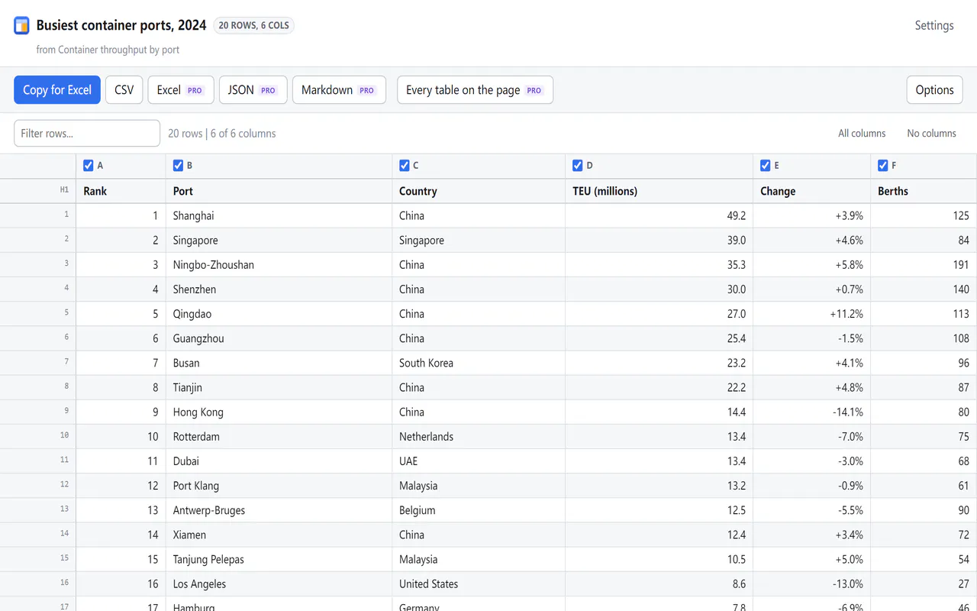Select the Netherlands country cell

pyautogui.click(x=479, y=436)
